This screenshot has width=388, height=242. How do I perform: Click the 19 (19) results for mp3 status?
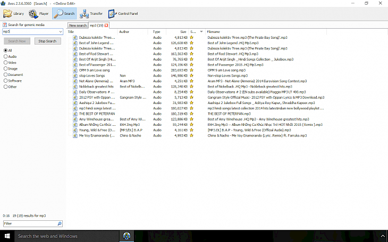(x=29, y=216)
